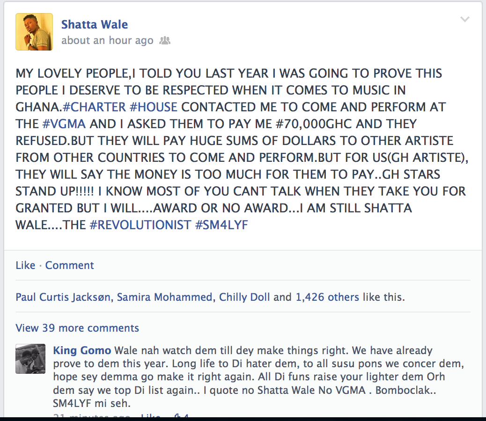The height and width of the screenshot is (421, 486).
Task: Click the #CHARTER hashtag
Action: 95,107
